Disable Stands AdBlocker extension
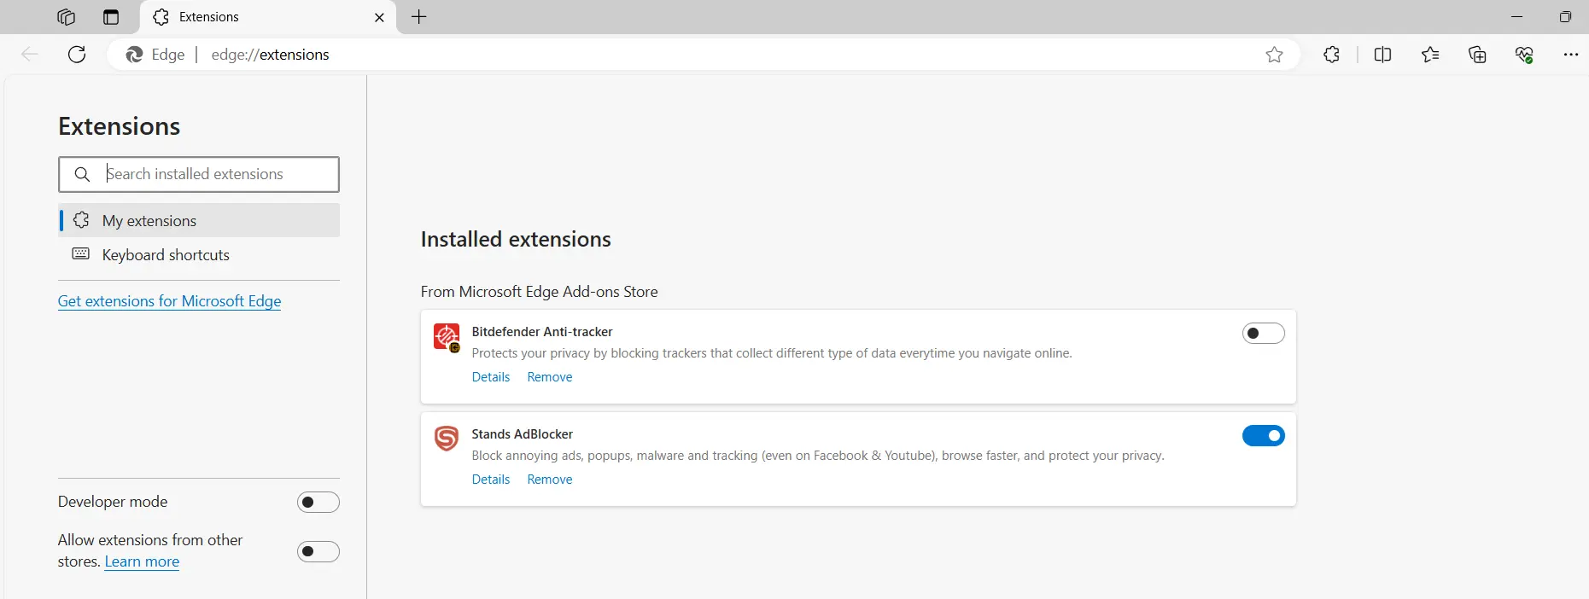 [1263, 436]
